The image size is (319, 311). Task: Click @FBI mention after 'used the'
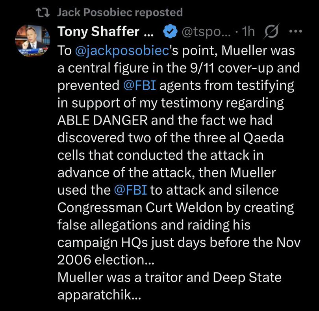(130, 190)
